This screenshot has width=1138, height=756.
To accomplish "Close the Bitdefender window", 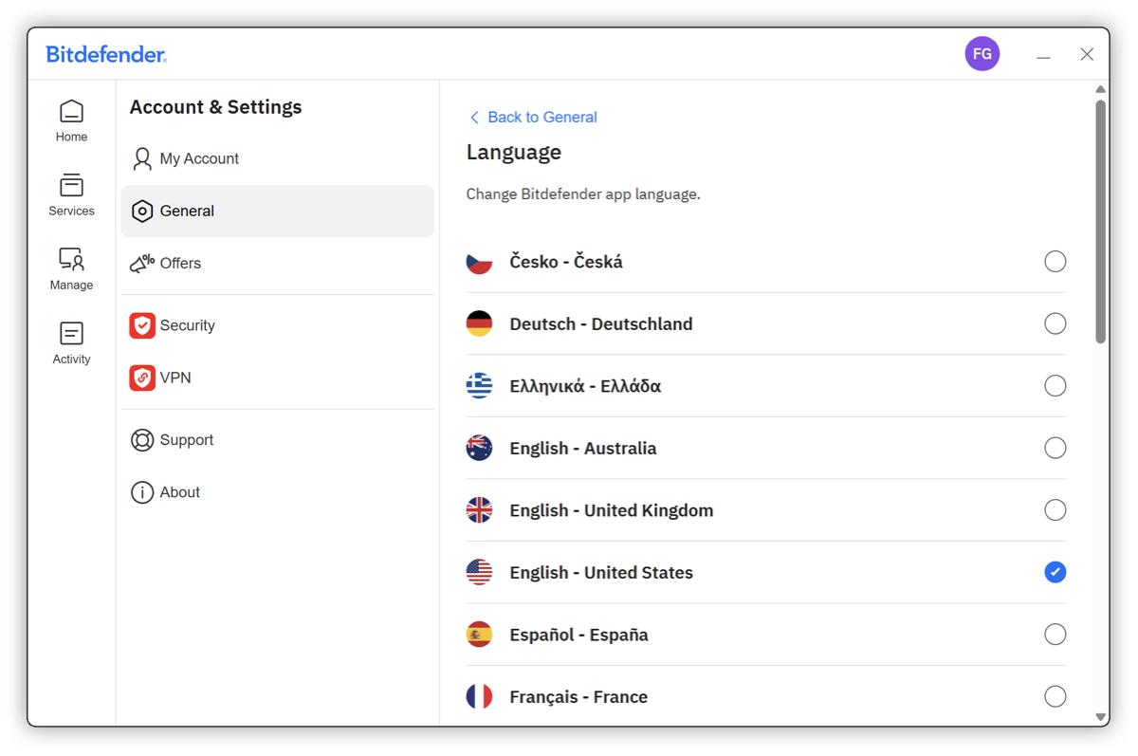I will pos(1087,55).
